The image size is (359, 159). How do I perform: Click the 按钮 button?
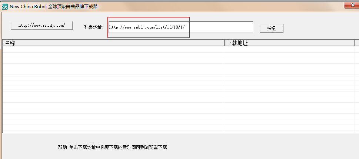point(271,29)
